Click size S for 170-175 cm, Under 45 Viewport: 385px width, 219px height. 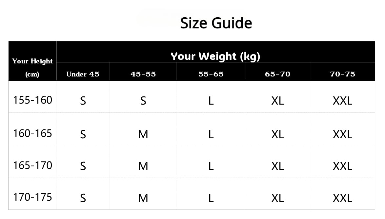pyautogui.click(x=83, y=198)
